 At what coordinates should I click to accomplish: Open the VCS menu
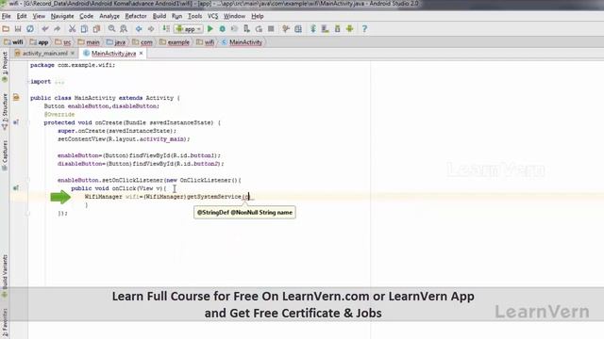coord(212,16)
